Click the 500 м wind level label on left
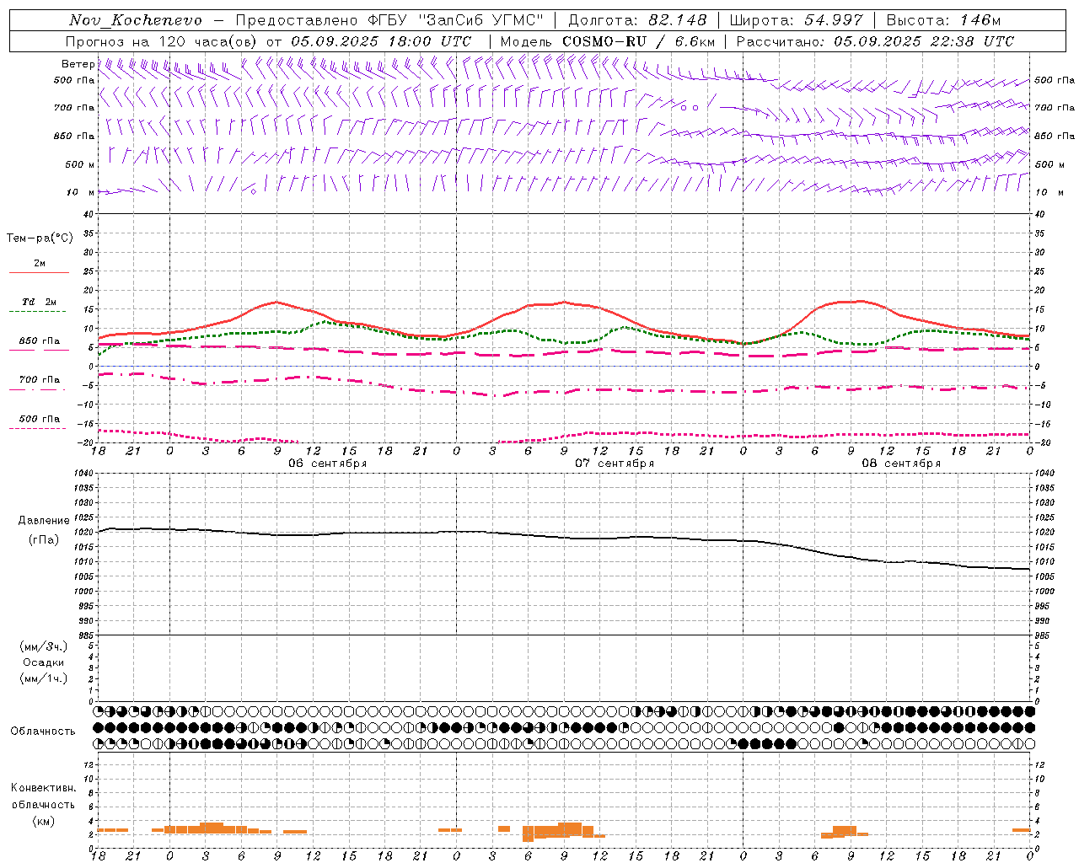Viewport: 1079px width, 863px height. click(81, 164)
